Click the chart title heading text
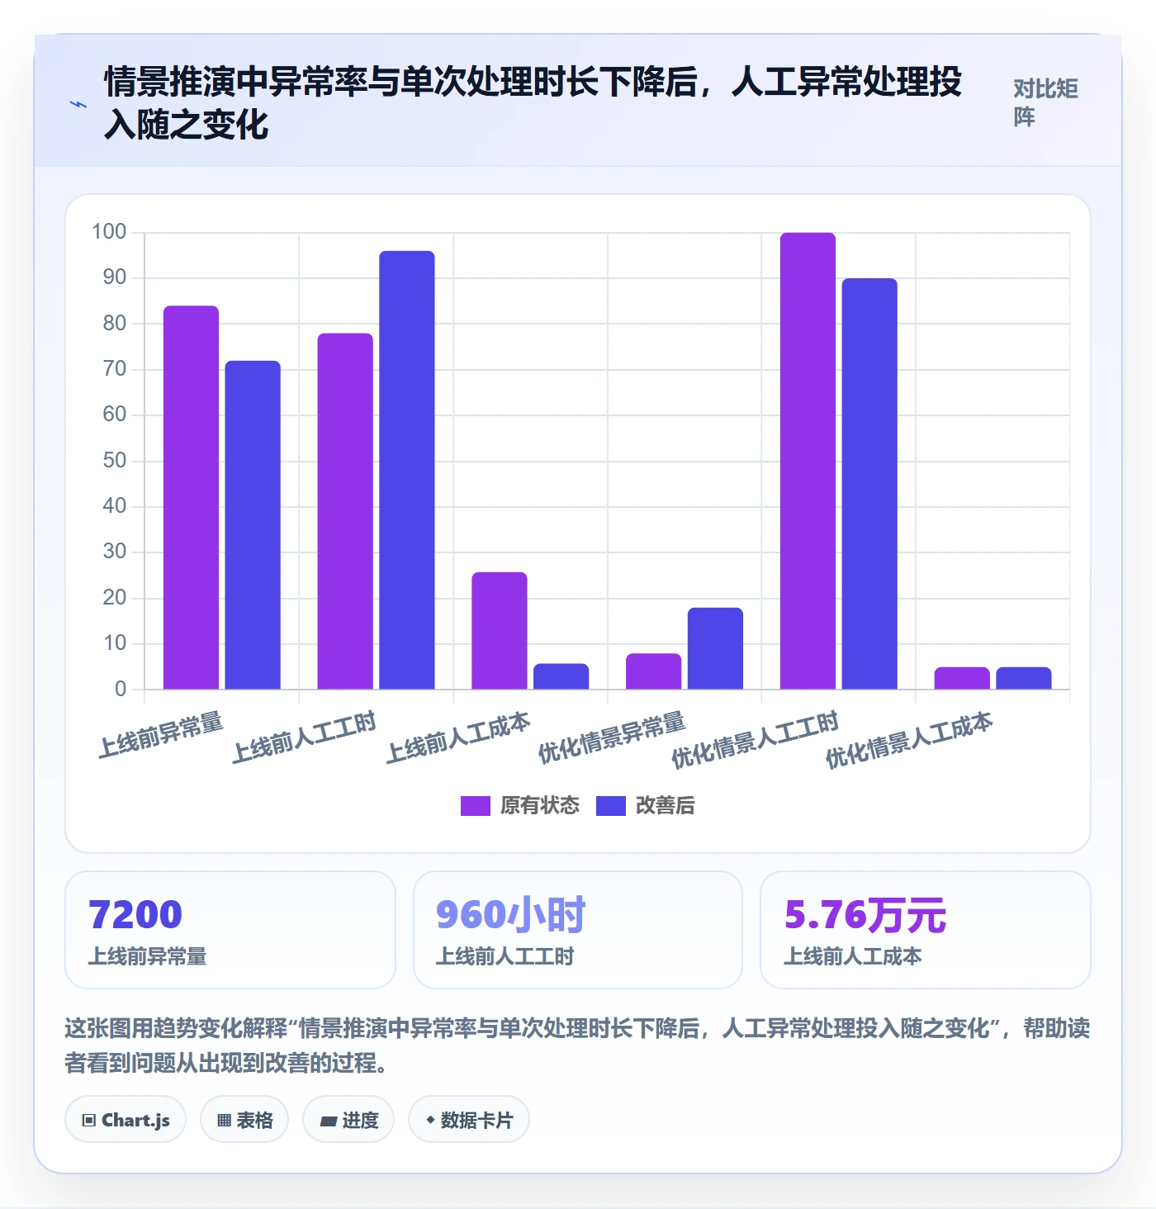Screen dimensions: 1156x1209 pyautogui.click(x=533, y=103)
